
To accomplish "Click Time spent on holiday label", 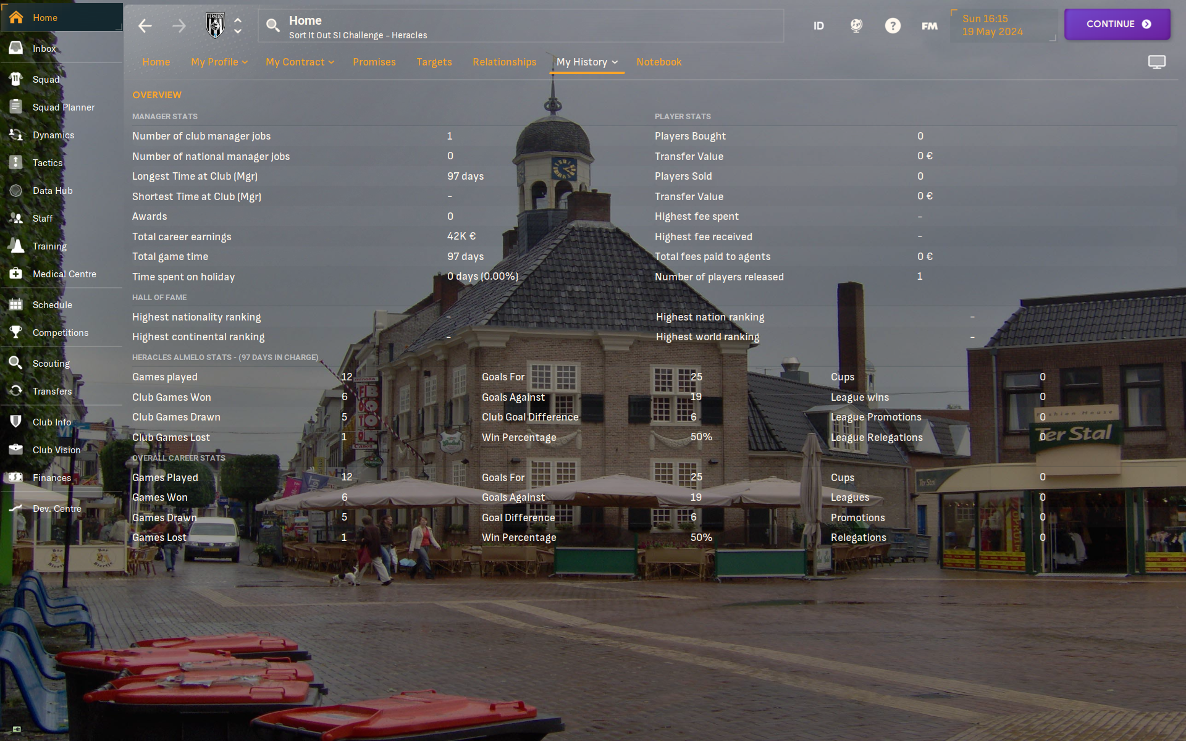I will [183, 277].
